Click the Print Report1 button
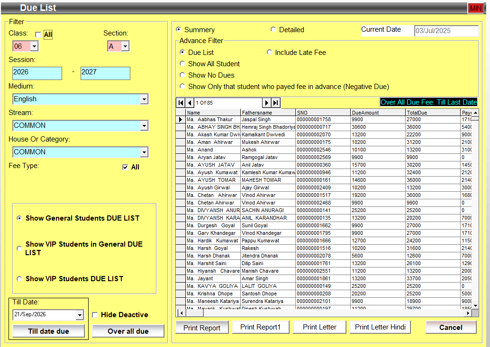This screenshot has width=490, height=347. click(x=261, y=327)
